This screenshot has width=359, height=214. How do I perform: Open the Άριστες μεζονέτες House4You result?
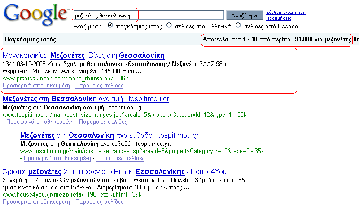point(114,172)
